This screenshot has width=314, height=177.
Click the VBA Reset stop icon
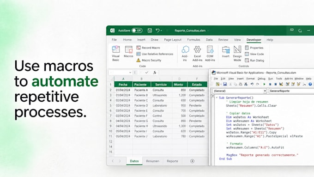point(276,84)
